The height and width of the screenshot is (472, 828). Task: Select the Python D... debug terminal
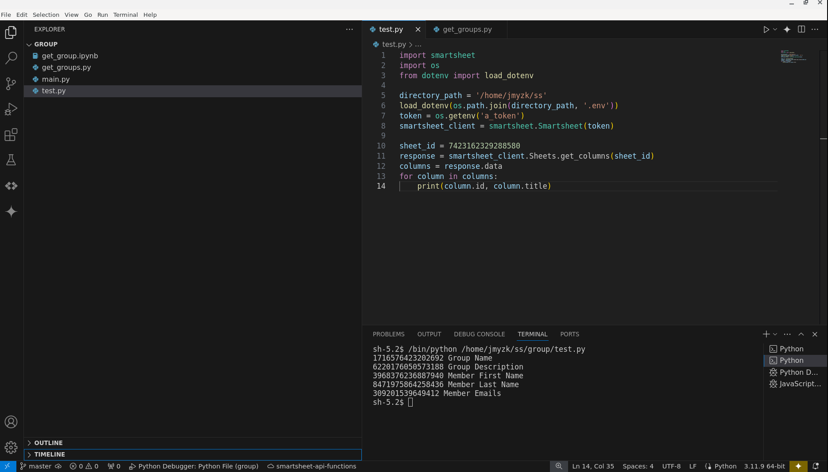tap(795, 372)
